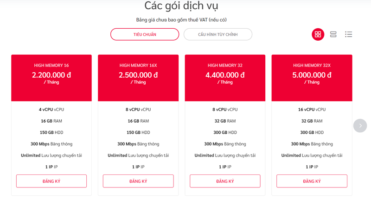Click ĐĂNG KÝ for High Memory 32
The width and height of the screenshot is (371, 199).
pos(225,181)
